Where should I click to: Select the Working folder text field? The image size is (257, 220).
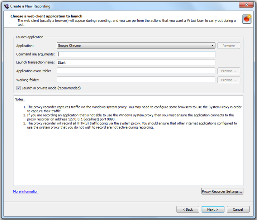136,80
